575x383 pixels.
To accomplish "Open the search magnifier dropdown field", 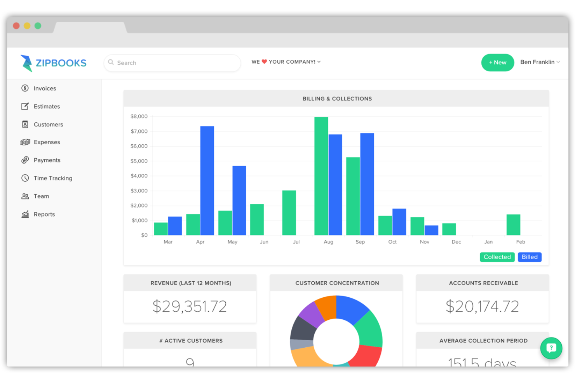I will point(111,62).
